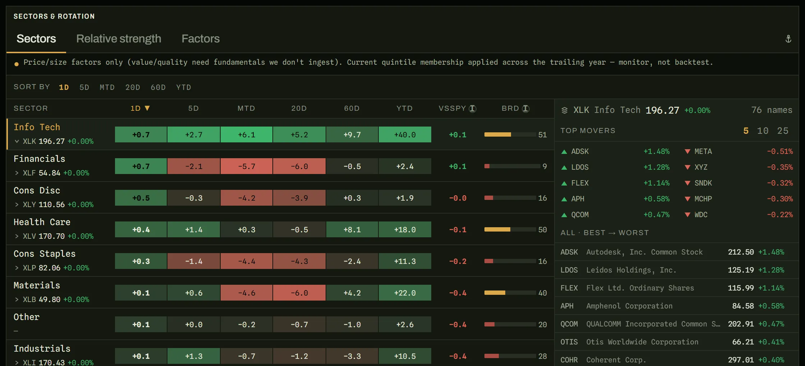Open the Autodesk ADSK stock row
The height and width of the screenshot is (366, 805).
pos(676,252)
